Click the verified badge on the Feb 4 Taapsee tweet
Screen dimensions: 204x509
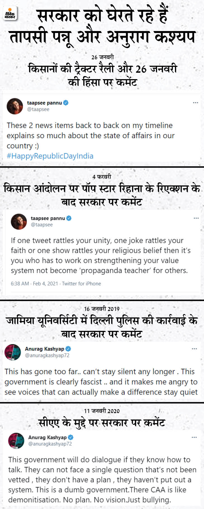click(x=69, y=218)
